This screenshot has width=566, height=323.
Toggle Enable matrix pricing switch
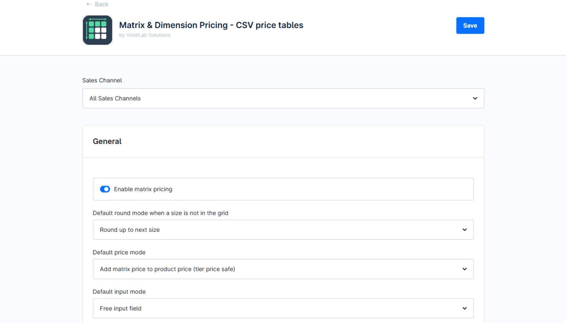pos(105,189)
